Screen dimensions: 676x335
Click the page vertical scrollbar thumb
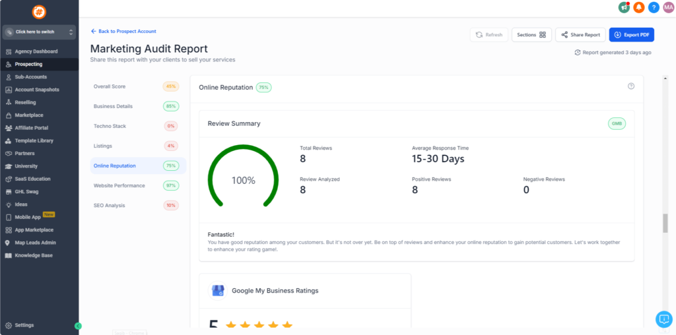click(x=664, y=223)
